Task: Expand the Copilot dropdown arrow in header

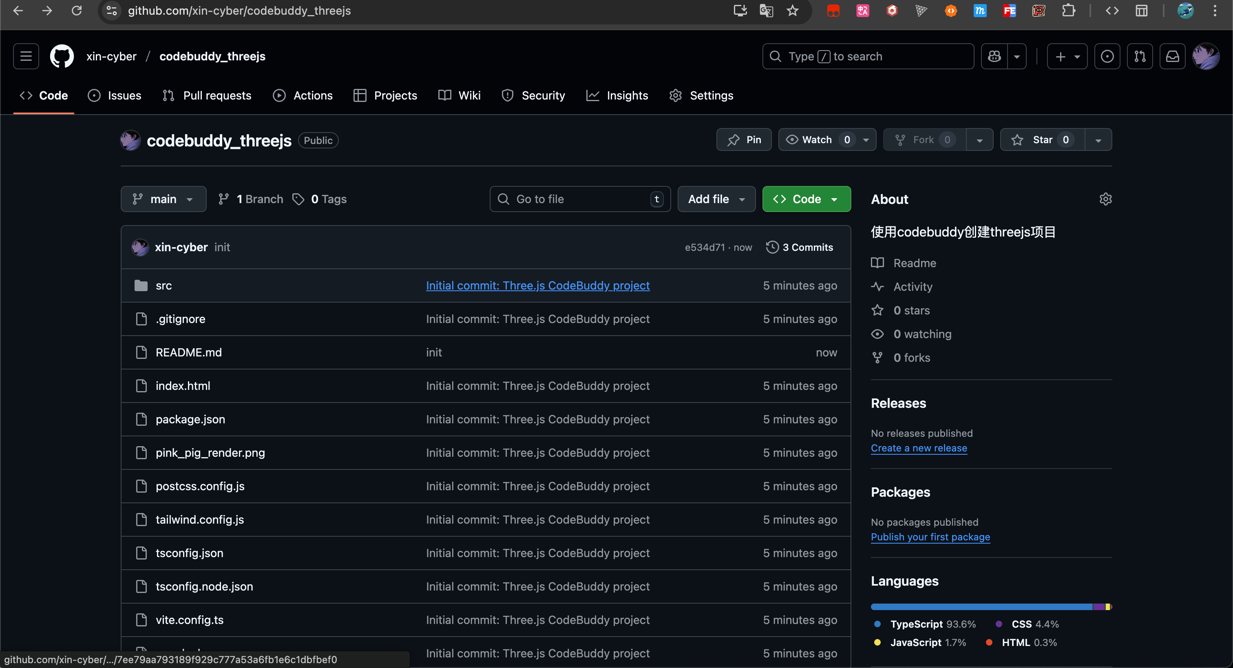Action: pos(1016,57)
